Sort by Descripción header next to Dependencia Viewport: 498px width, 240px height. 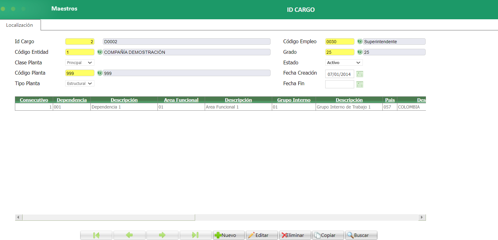124,100
